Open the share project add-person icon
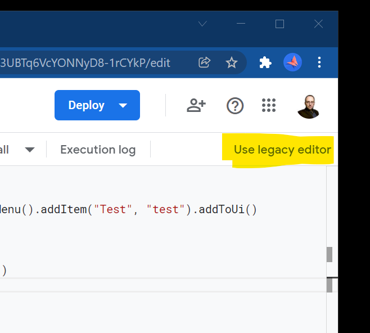Screen dimensions: 370x333 [196, 105]
